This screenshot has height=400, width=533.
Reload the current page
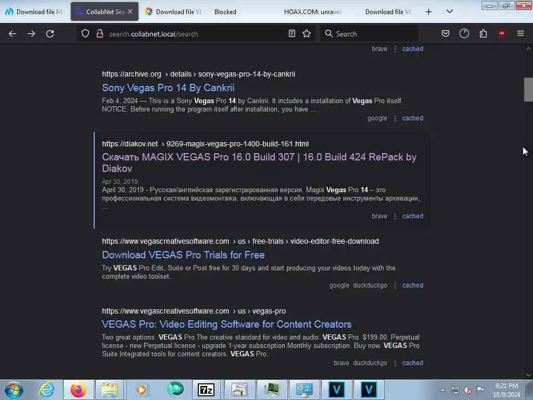pyautogui.click(x=50, y=34)
